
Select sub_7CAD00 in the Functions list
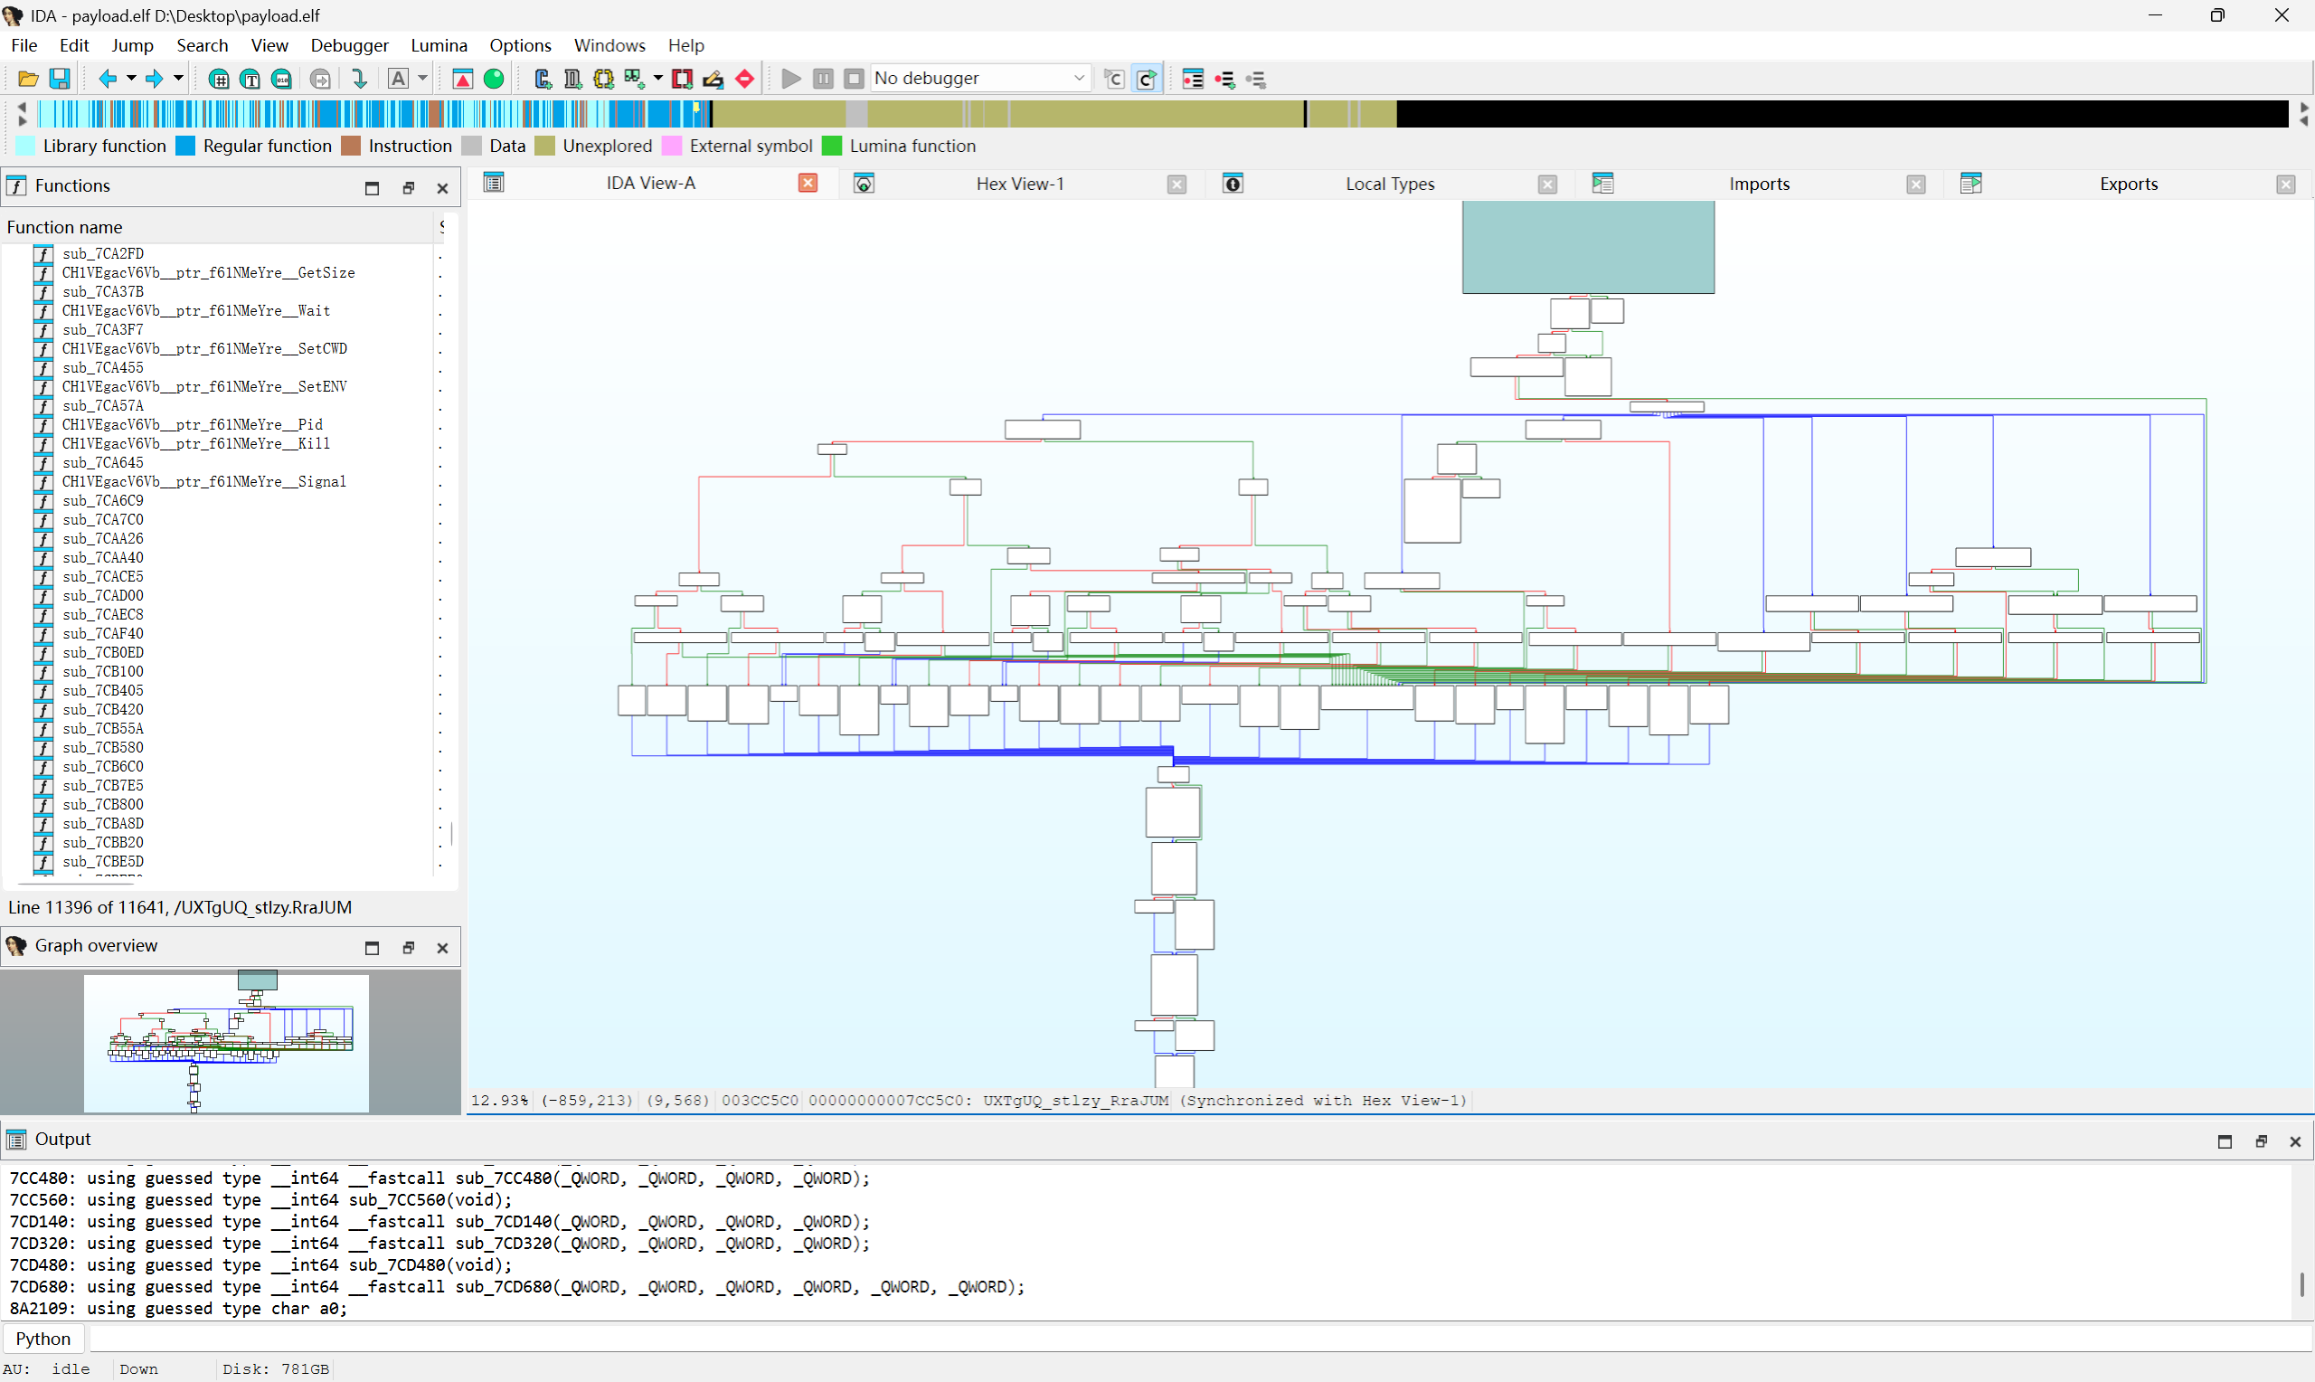[102, 596]
